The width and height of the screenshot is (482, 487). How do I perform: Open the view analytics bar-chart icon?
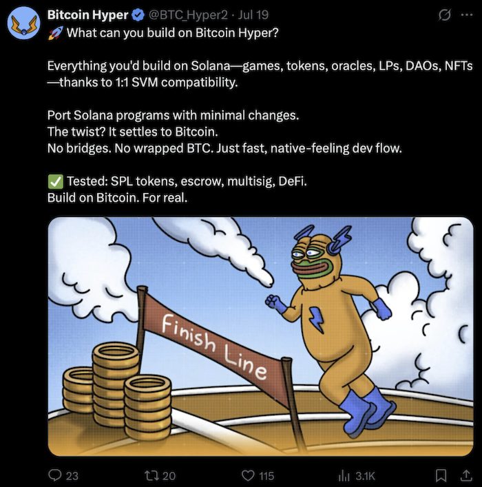tap(344, 475)
